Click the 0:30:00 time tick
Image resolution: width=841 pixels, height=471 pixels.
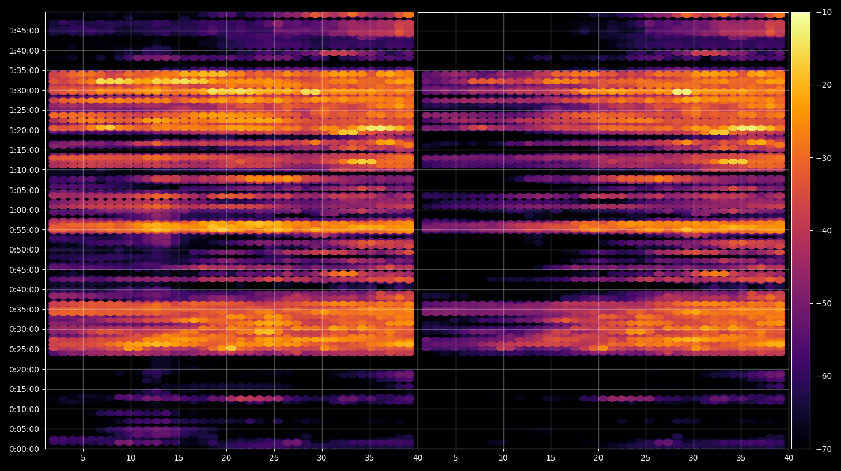tap(24, 329)
